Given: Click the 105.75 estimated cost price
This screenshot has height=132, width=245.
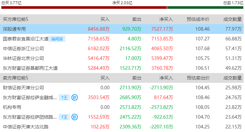Looking at the screenshot, I should coord(203,58).
